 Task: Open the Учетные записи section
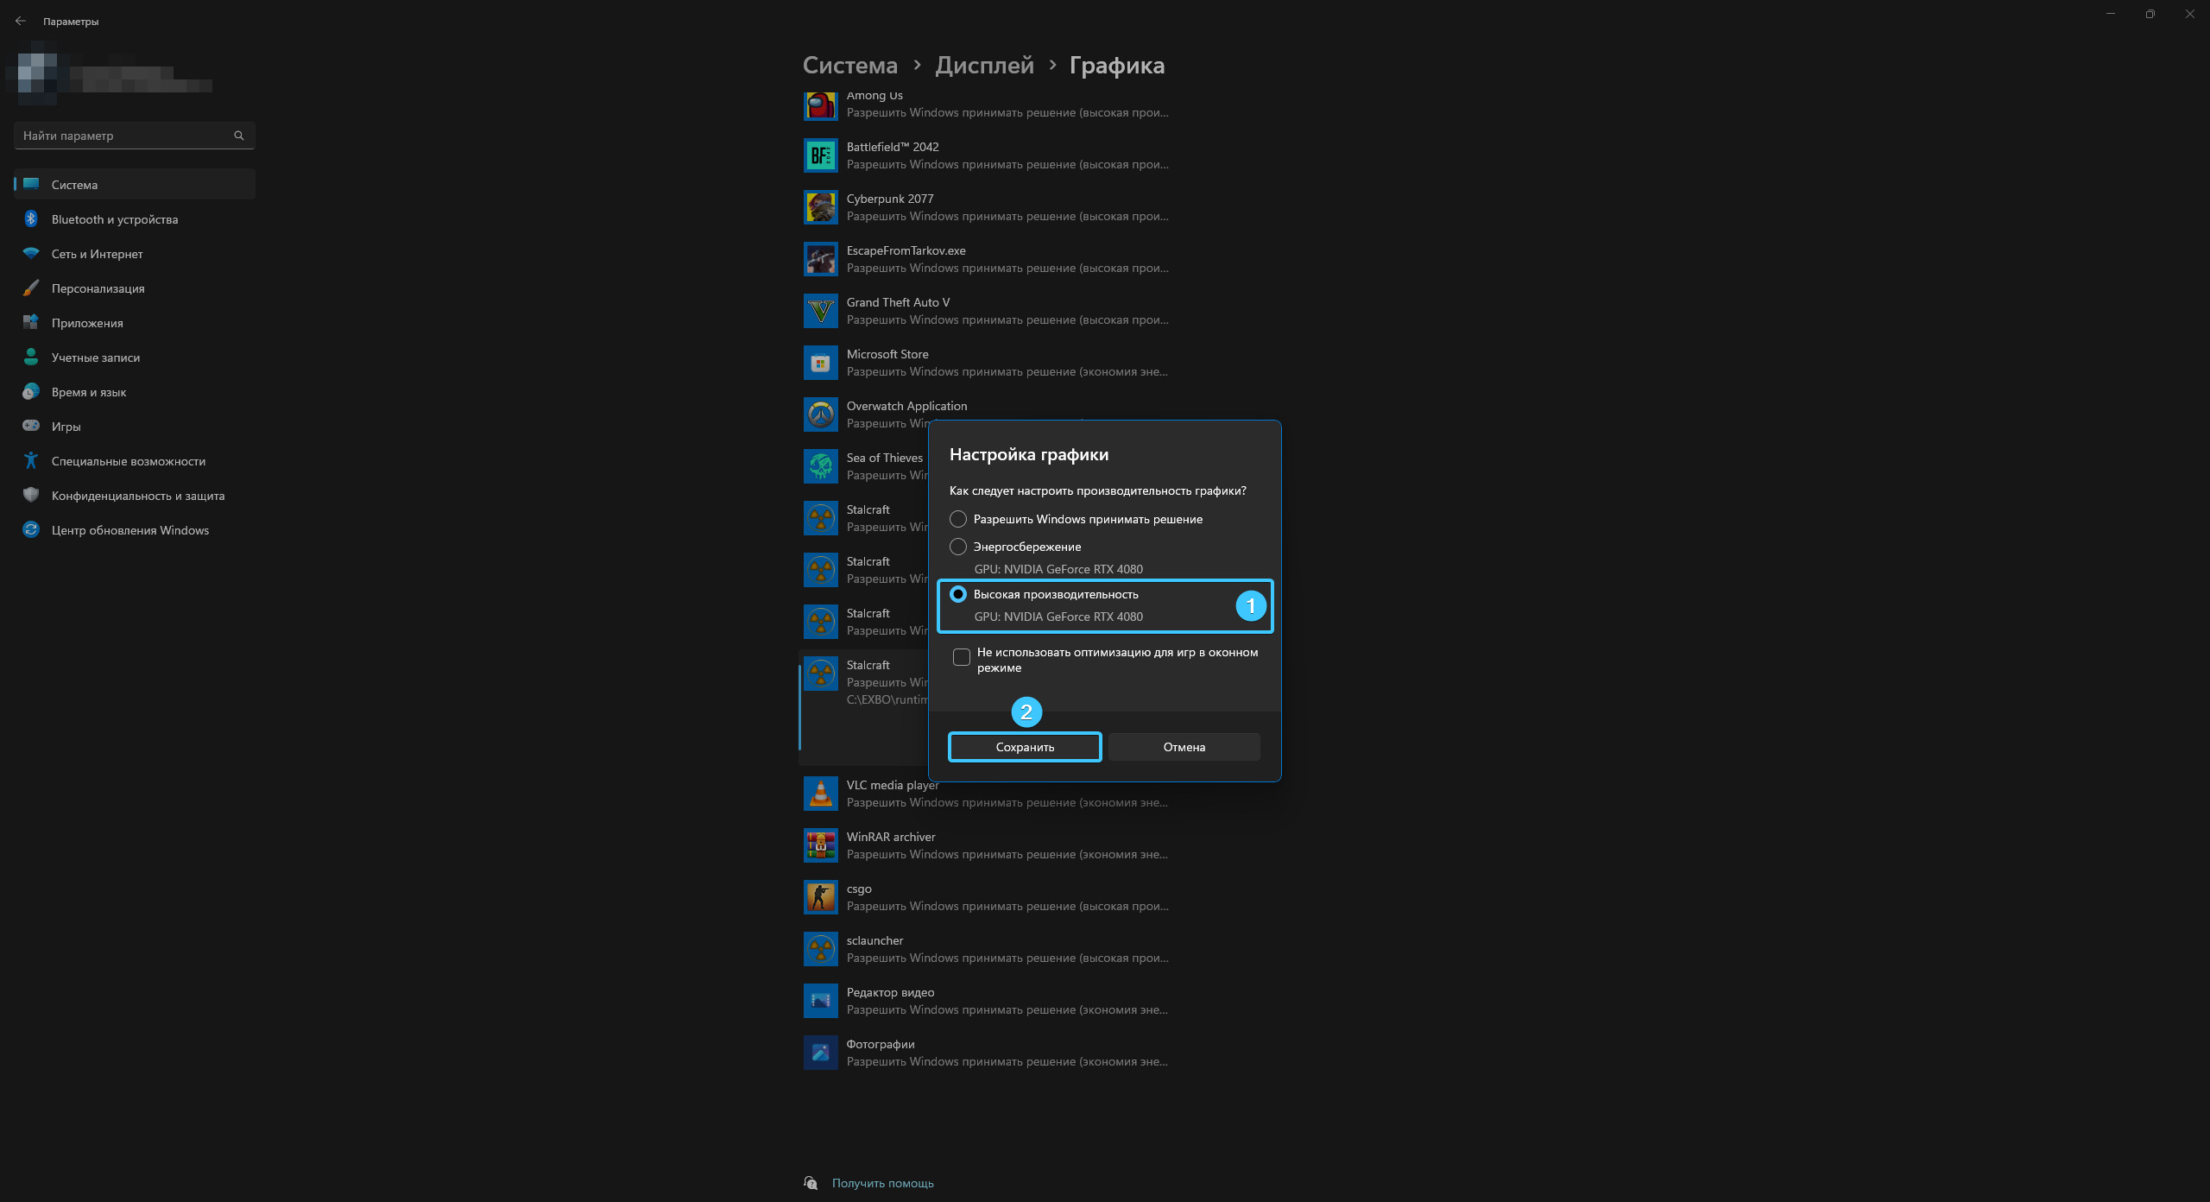(135, 357)
